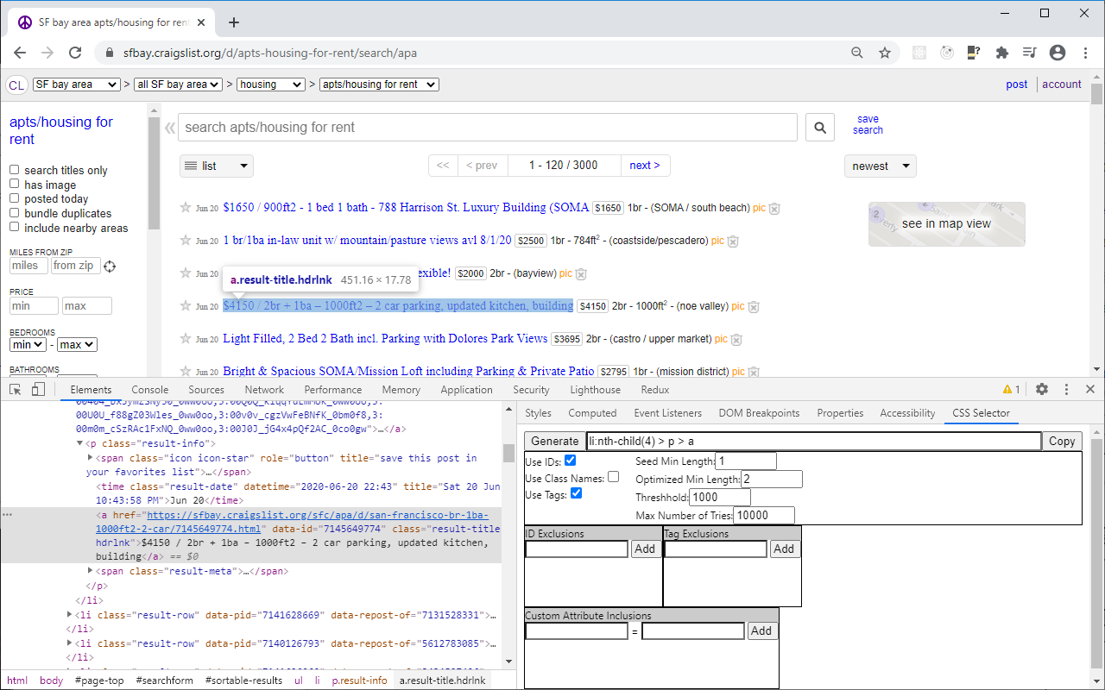
Task: Favorite the 1 br/1ba in-law unit listing star
Action: point(185,240)
